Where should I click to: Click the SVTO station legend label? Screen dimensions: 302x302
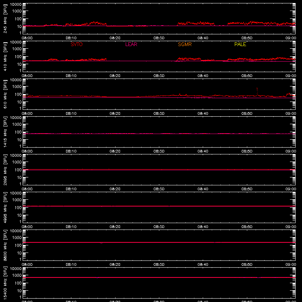click(77, 44)
